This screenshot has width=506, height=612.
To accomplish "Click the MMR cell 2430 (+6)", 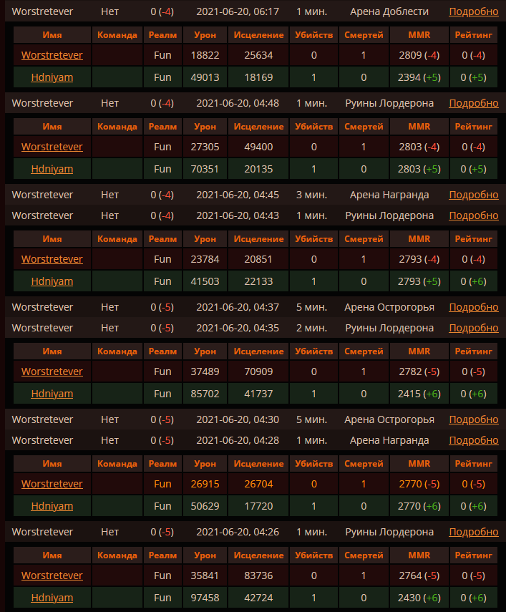I will click(x=419, y=598).
